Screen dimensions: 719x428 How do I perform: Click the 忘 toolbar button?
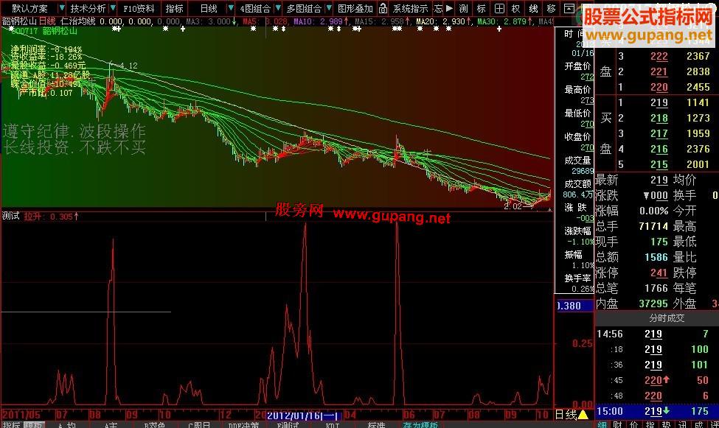[x=438, y=8]
